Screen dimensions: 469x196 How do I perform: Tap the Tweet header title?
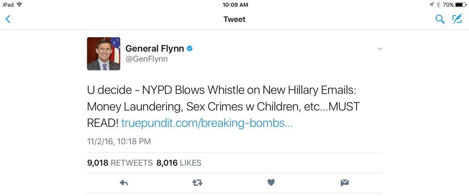pyautogui.click(x=234, y=20)
